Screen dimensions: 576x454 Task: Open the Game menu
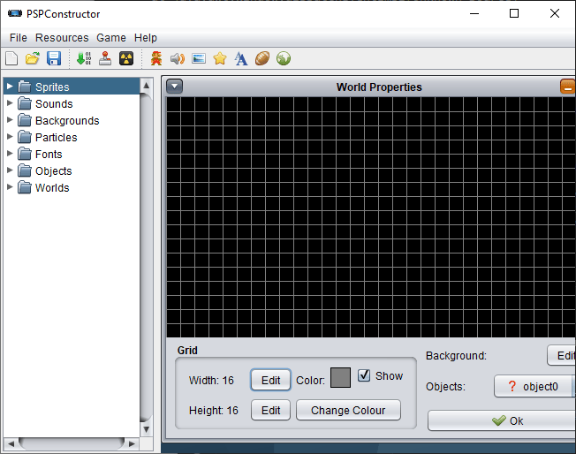tap(111, 38)
